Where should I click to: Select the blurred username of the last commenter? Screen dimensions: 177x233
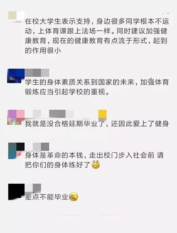click(x=33, y=188)
